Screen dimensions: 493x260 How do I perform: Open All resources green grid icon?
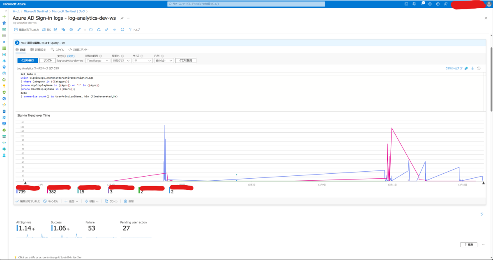4,48
